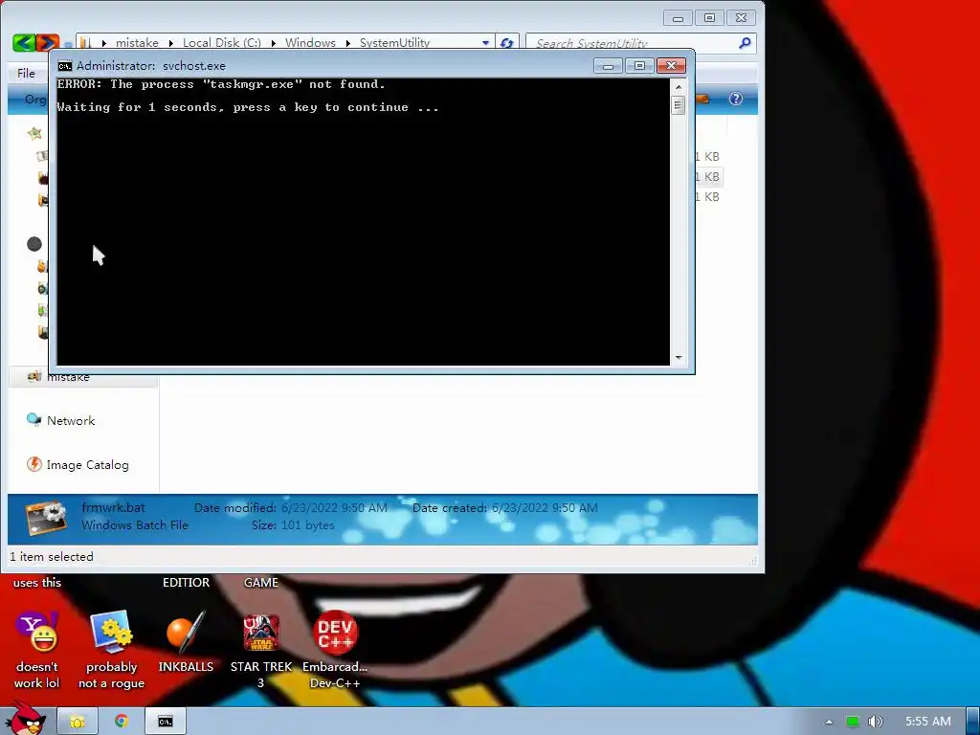Expand the arrow before 'Local Disk (C:)'

point(170,43)
